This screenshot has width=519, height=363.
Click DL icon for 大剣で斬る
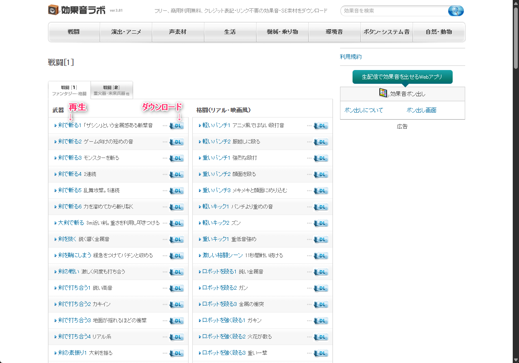pos(176,223)
